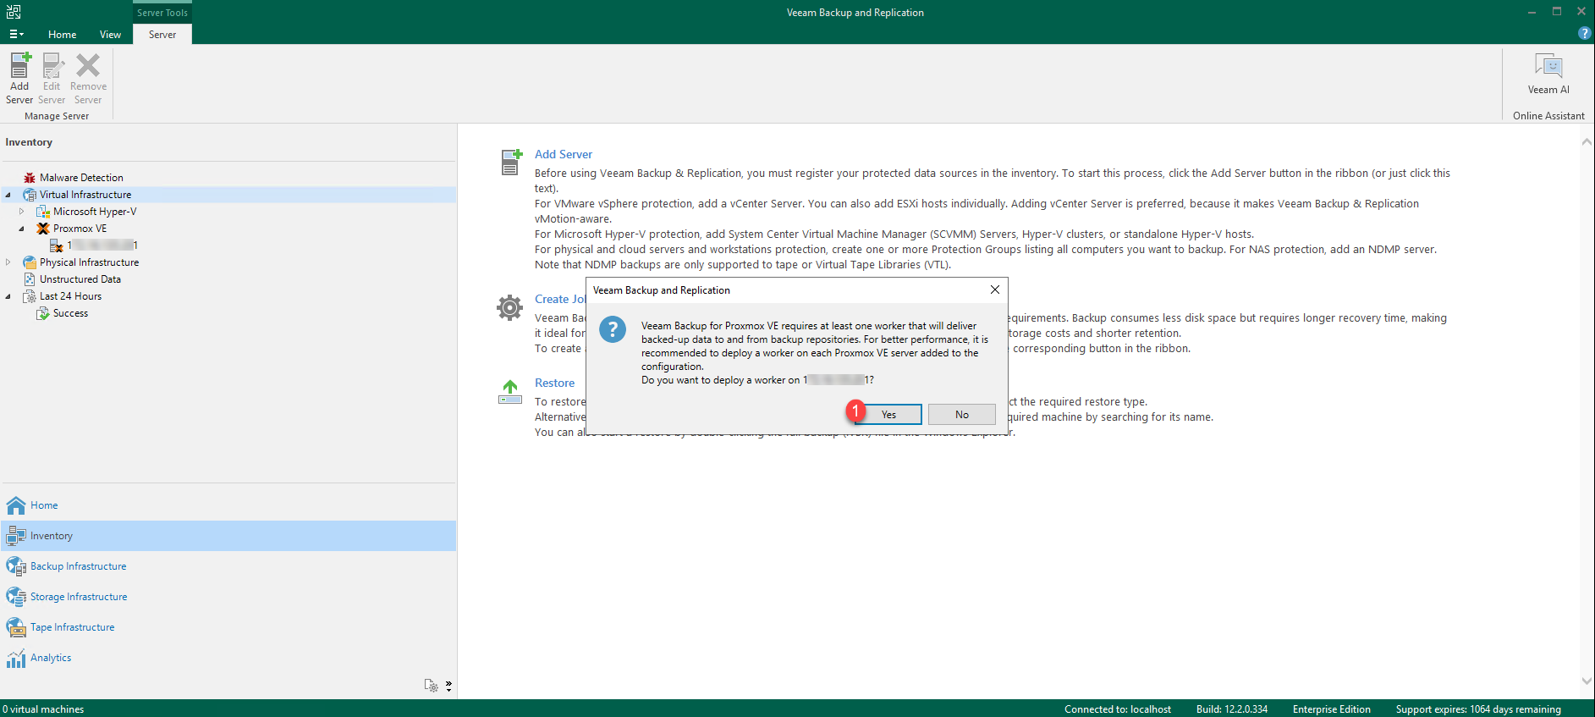Click the Analytics chart icon
Image resolution: width=1595 pixels, height=717 pixels.
16,658
